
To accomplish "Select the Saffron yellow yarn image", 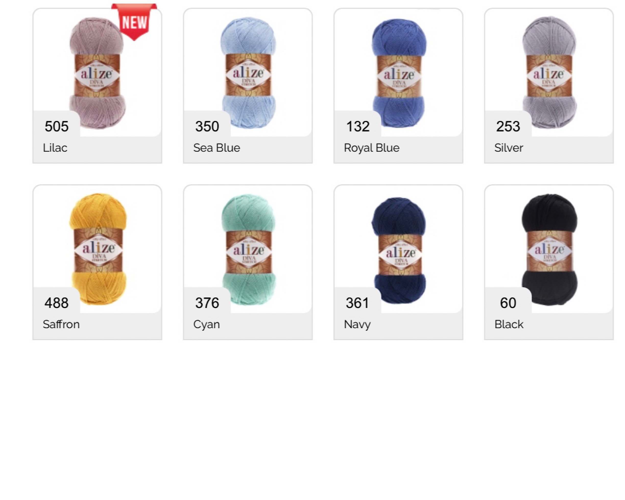I will pos(98,249).
